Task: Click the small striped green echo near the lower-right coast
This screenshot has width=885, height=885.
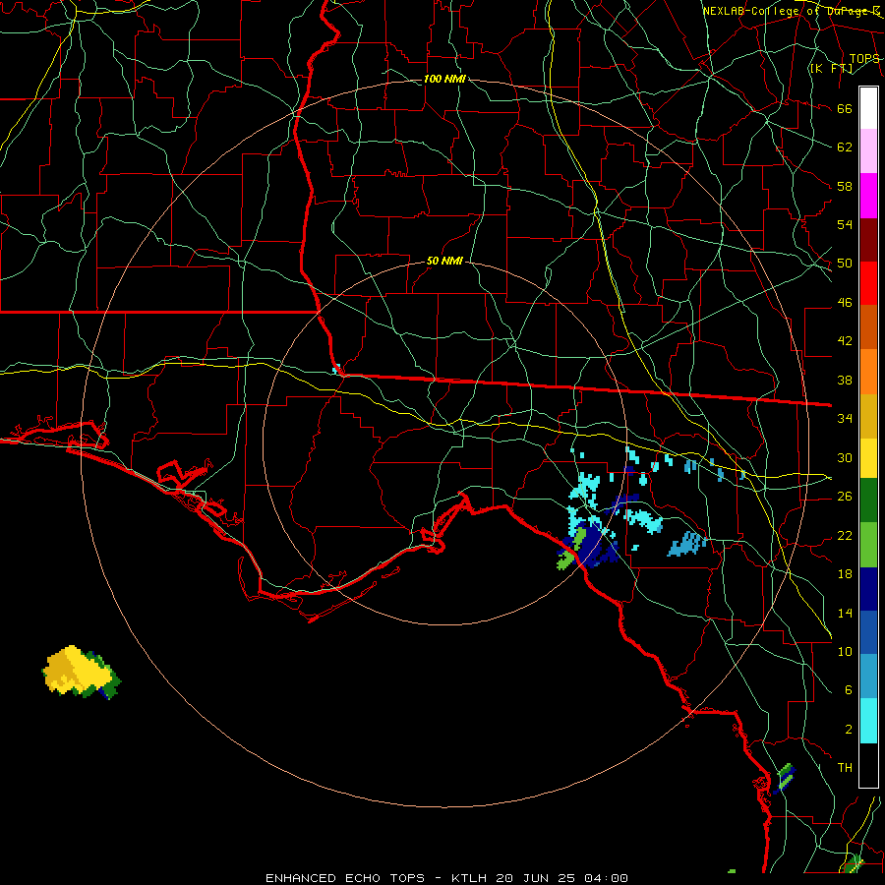Action: [x=785, y=777]
